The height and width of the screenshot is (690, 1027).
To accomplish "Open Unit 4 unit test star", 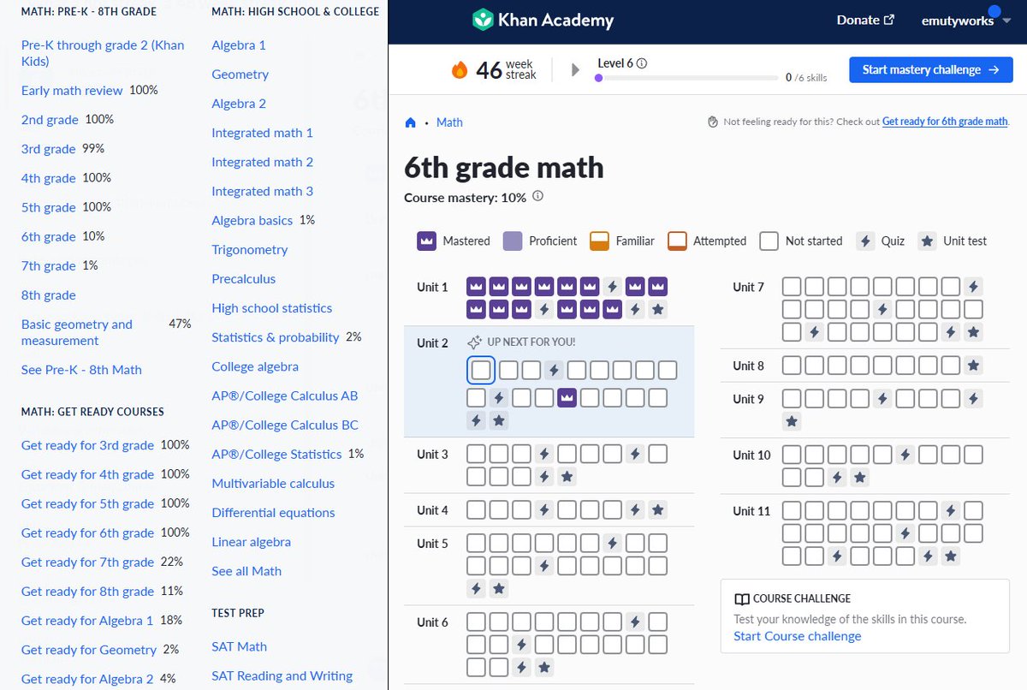I will [x=657, y=510].
